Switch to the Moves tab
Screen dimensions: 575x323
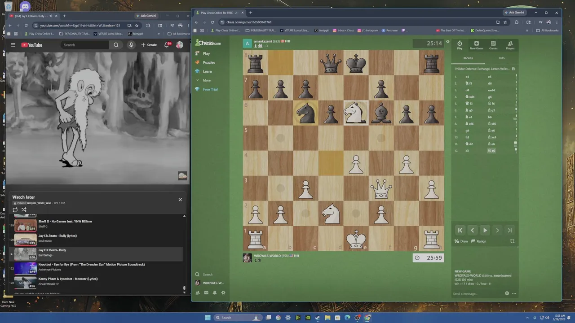pyautogui.click(x=468, y=58)
